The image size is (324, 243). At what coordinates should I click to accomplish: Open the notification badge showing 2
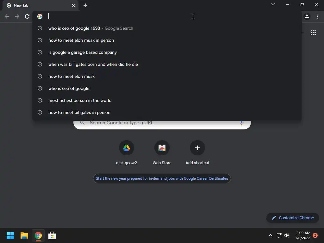click(x=315, y=235)
